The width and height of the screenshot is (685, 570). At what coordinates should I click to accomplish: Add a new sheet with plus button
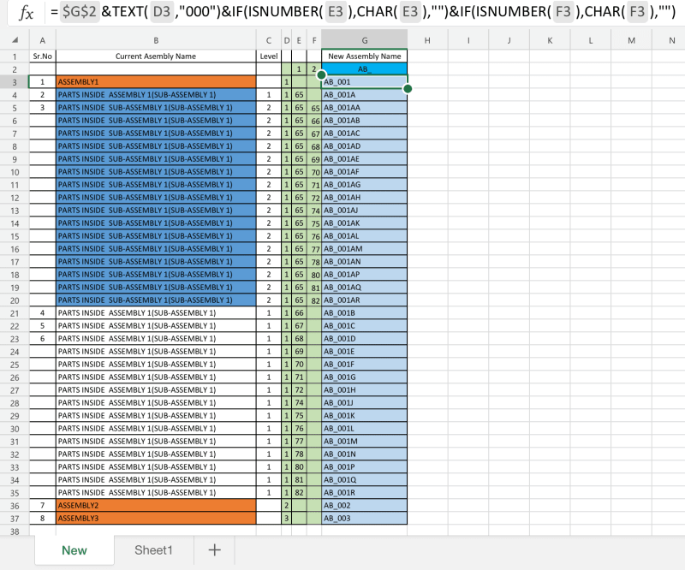(x=215, y=550)
